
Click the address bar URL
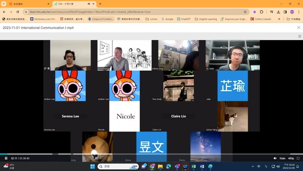(90, 12)
